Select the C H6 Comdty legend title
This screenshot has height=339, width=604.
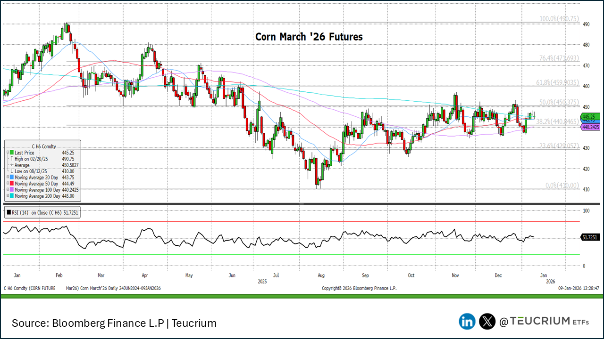point(43,147)
